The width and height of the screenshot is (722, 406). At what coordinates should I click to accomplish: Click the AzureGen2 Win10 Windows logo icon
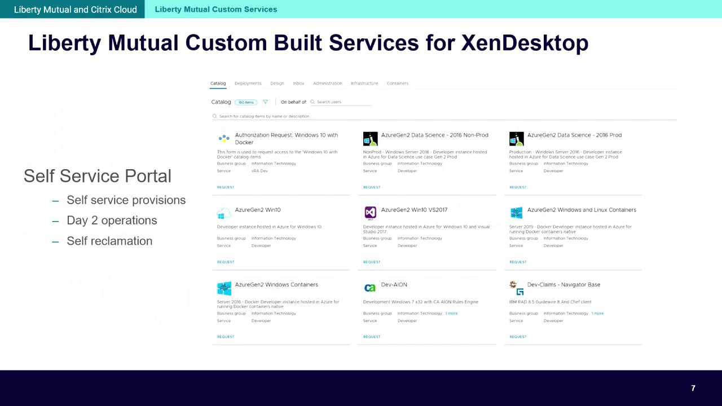pos(224,213)
